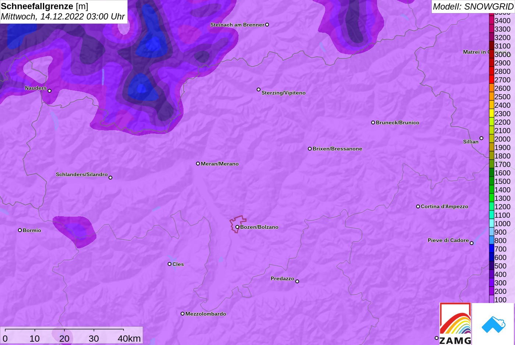
Task: Click the "100" legend value
Action: pos(501,300)
